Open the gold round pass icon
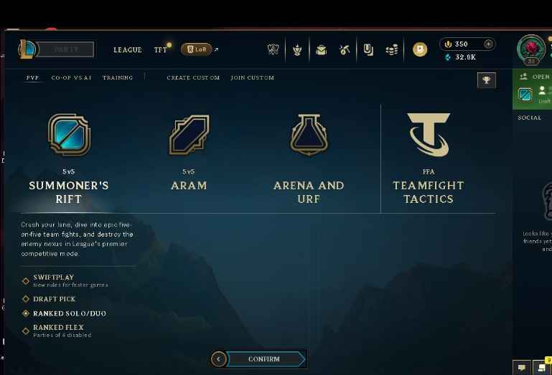 click(x=420, y=49)
